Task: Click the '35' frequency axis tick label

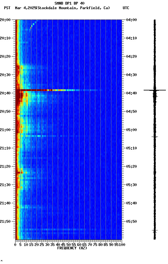Action: [52, 245]
